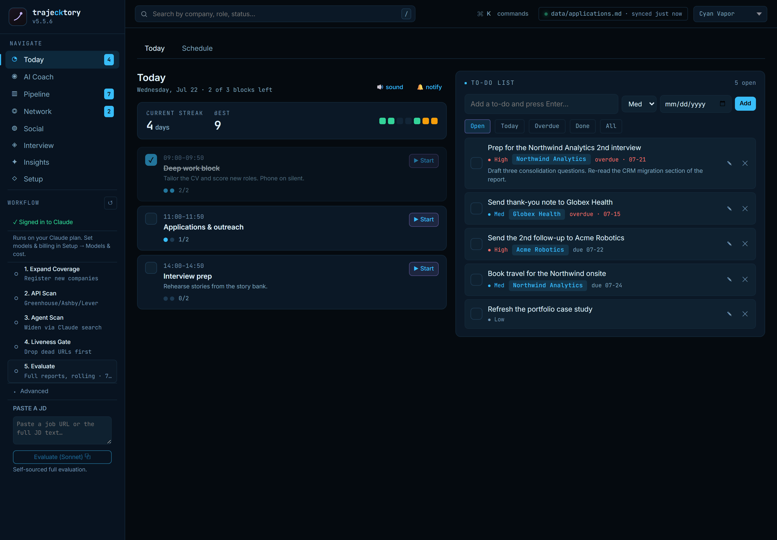Click the workflow refresh icon
This screenshot has width=777, height=540.
(110, 203)
